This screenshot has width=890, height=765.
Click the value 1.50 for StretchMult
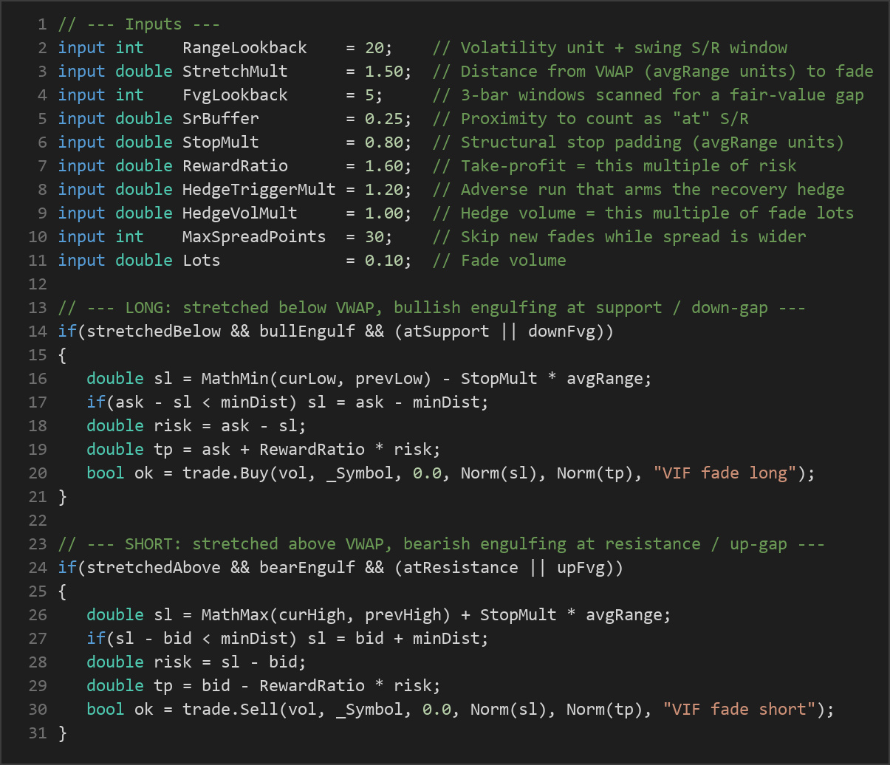click(384, 72)
